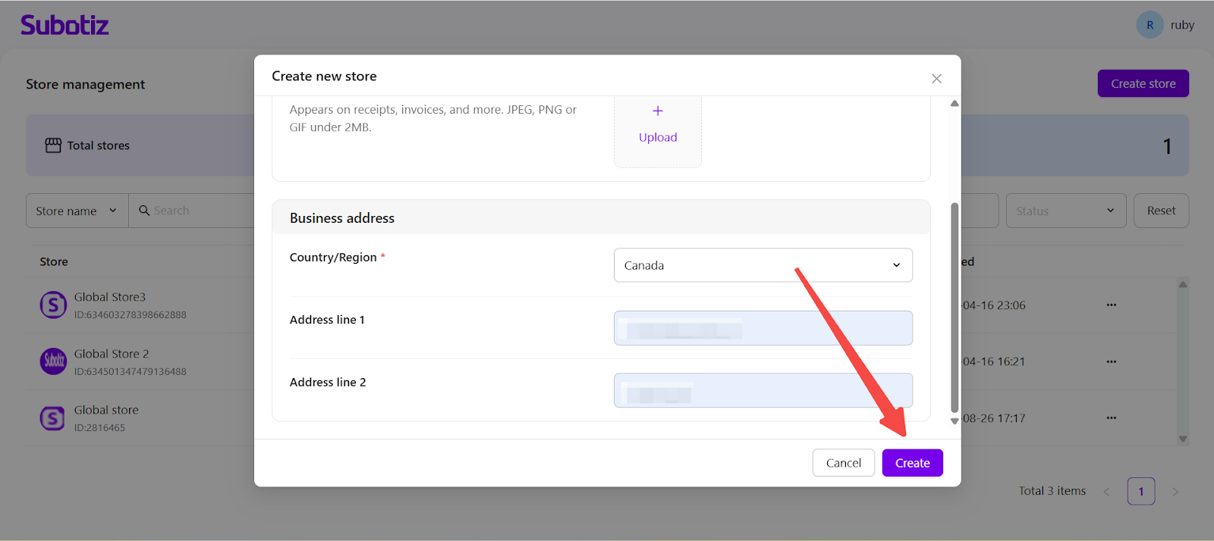Click the Global Store 2 logo icon

pos(53,361)
